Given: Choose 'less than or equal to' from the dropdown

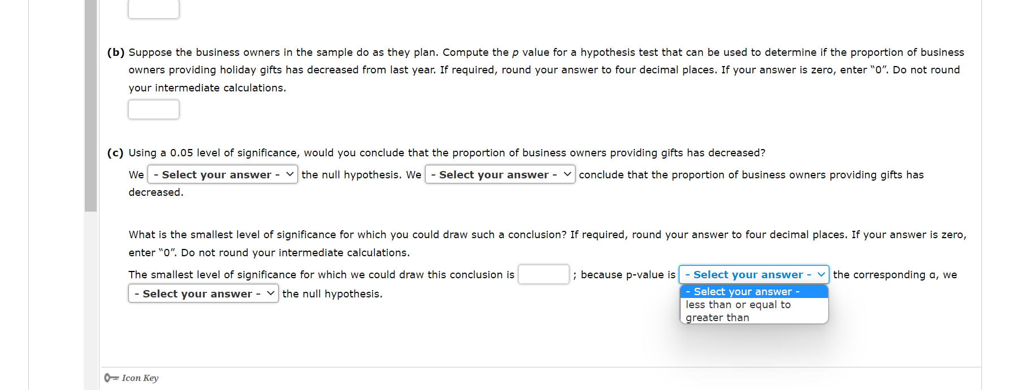Looking at the screenshot, I should (x=738, y=304).
